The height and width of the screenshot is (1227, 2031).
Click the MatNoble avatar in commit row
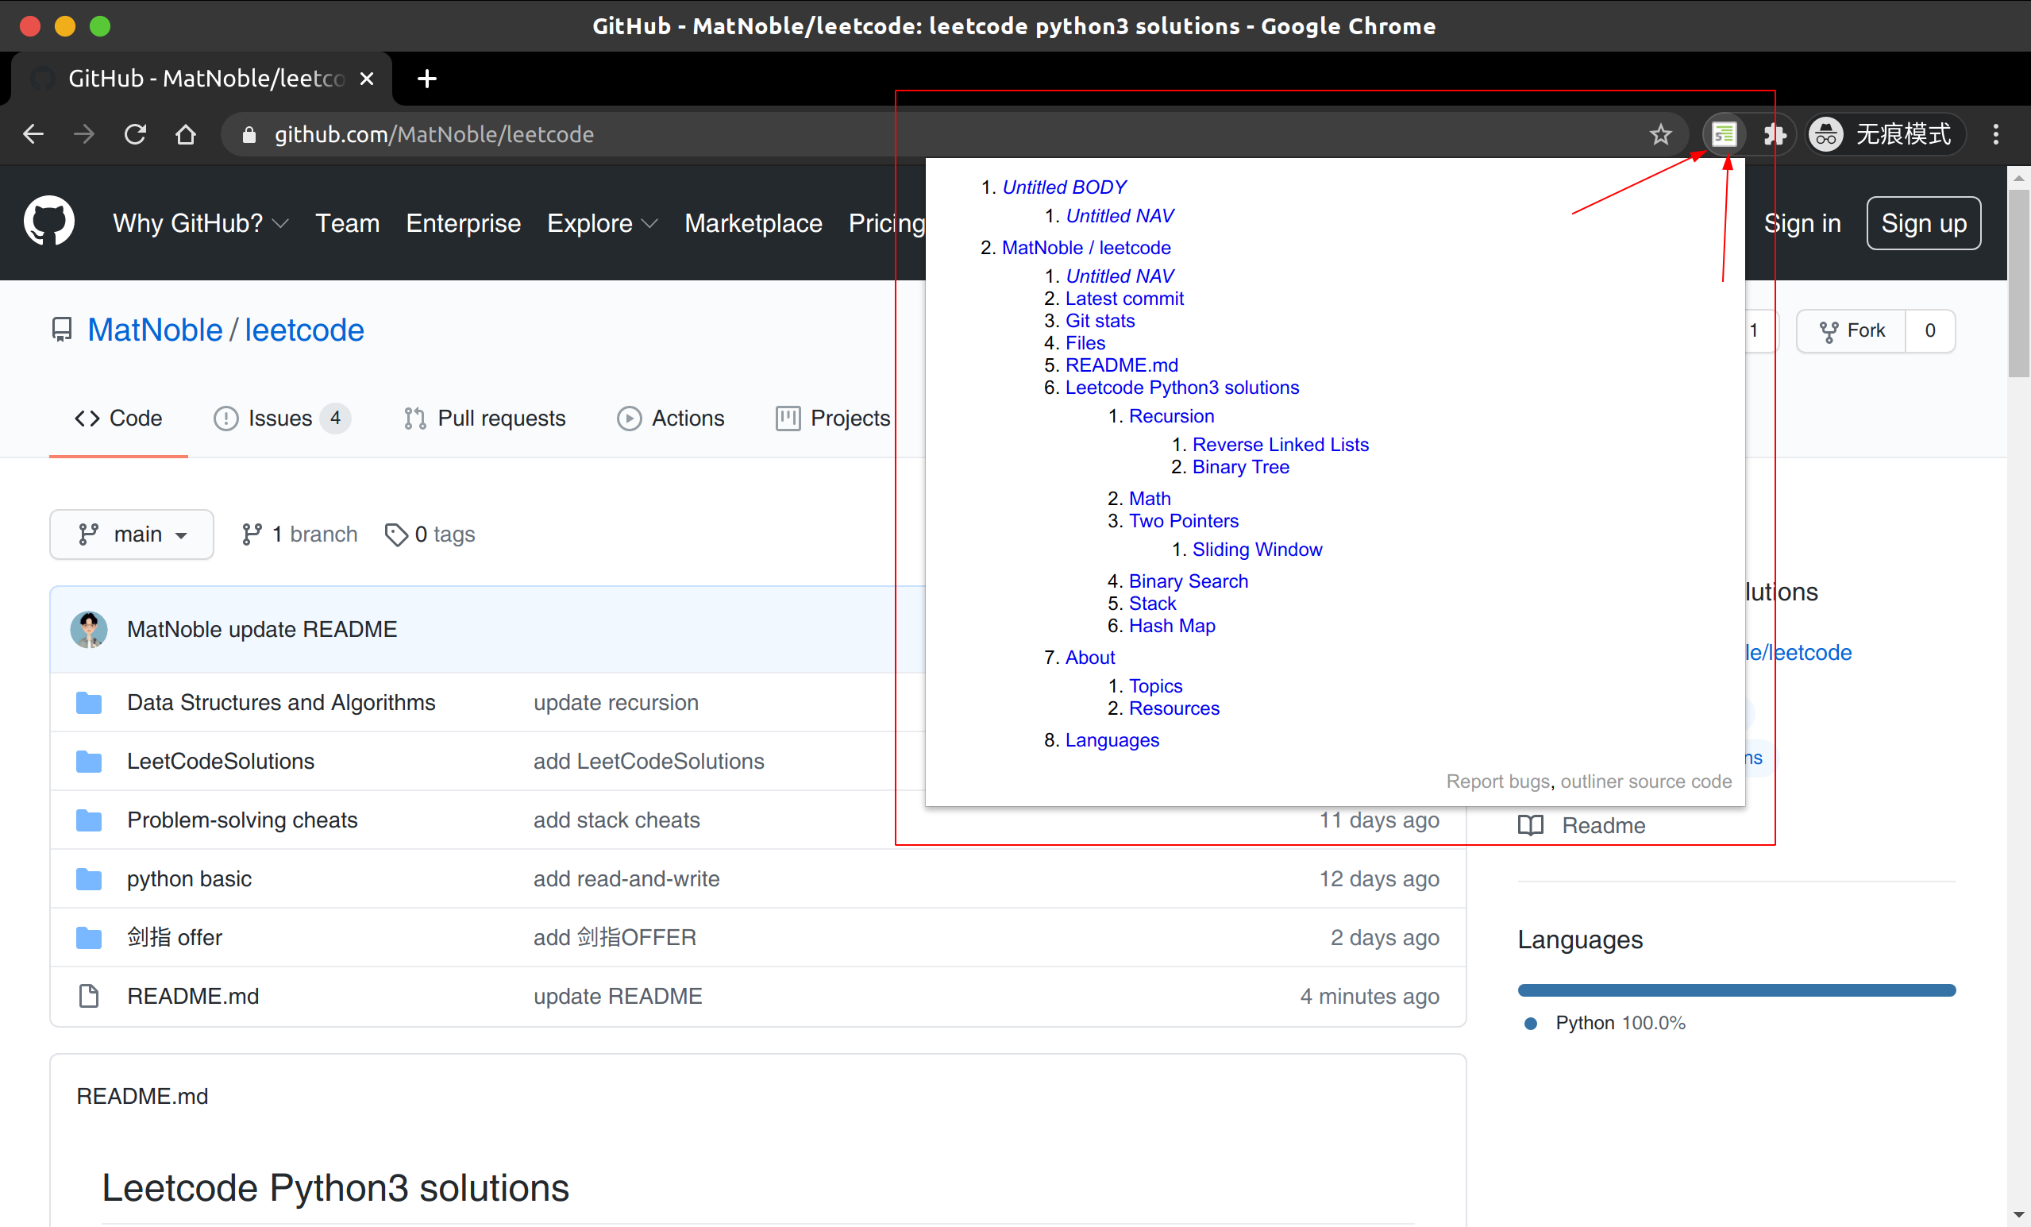point(89,629)
